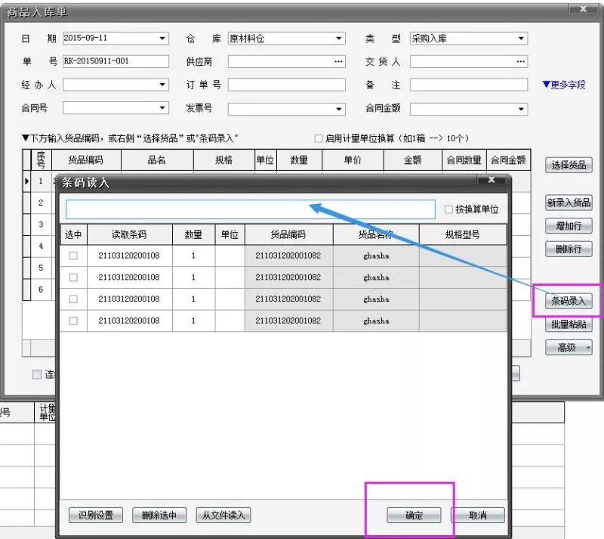Open the 日期 date dropdown
Screen dimensions: 604x539
pos(163,39)
